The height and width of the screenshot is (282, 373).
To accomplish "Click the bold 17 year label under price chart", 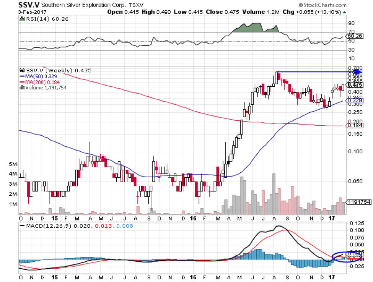I will tap(331, 218).
